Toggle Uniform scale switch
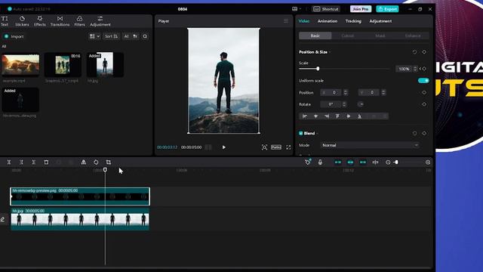This screenshot has height=272, width=483. [x=423, y=81]
